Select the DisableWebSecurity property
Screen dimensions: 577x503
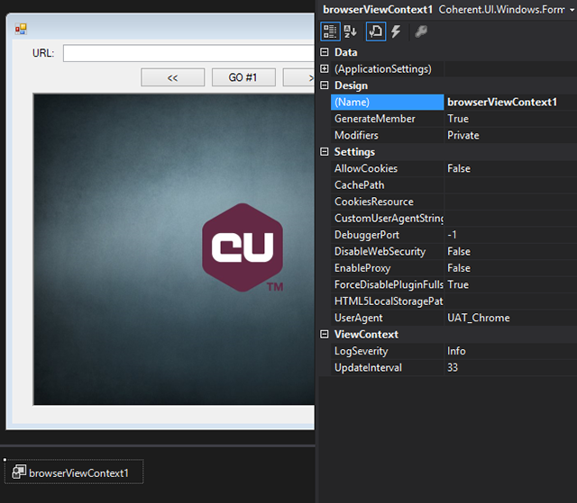pos(387,252)
